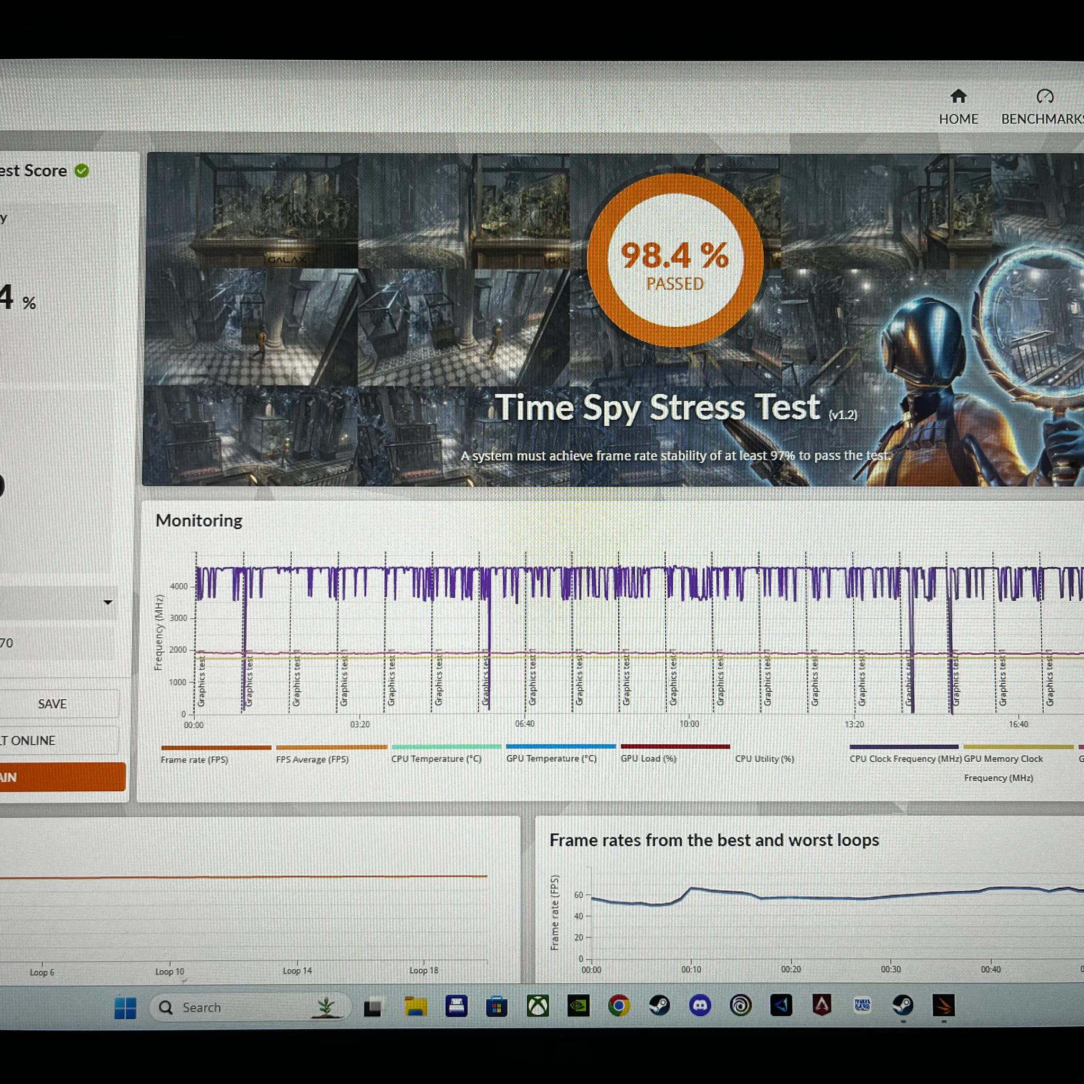Open Apex Legends from taskbar

[822, 1005]
